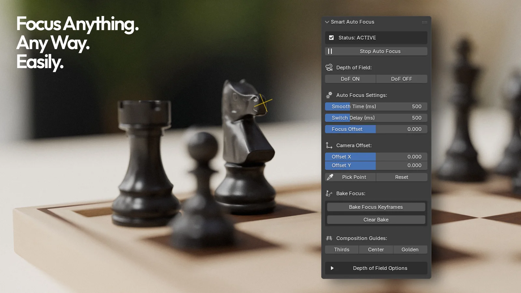Enable depth of field with DoF ON

350,79
